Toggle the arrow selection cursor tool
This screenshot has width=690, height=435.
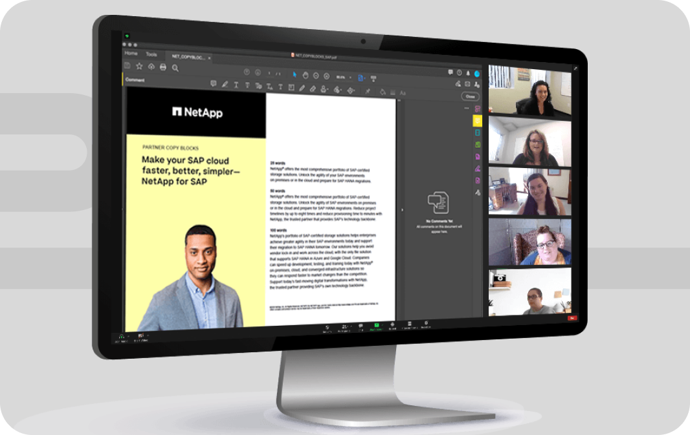tap(295, 75)
